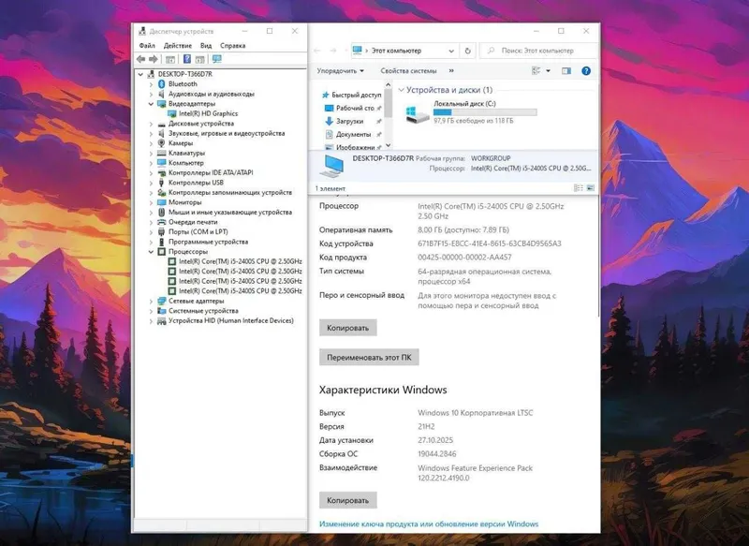Click the Back arrow in Device Manager toolbar
Screen dimensions: 749x546
140,59
